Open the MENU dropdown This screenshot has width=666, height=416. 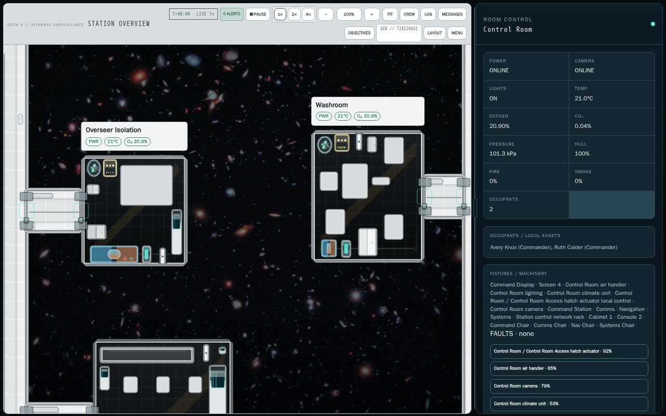(x=457, y=33)
